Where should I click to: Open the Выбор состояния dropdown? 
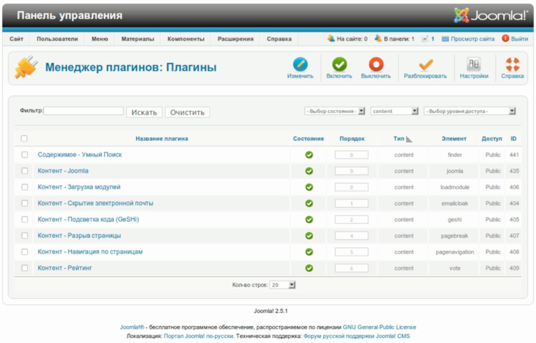click(x=334, y=111)
